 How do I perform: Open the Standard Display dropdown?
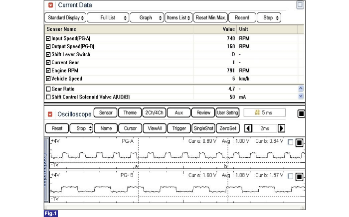point(64,17)
